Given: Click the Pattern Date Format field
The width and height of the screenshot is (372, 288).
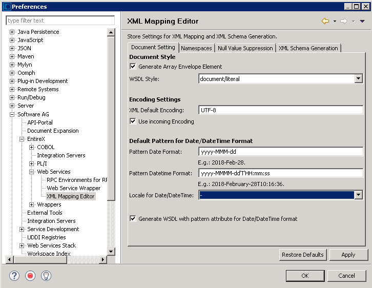Looking at the screenshot, I should (281, 152).
